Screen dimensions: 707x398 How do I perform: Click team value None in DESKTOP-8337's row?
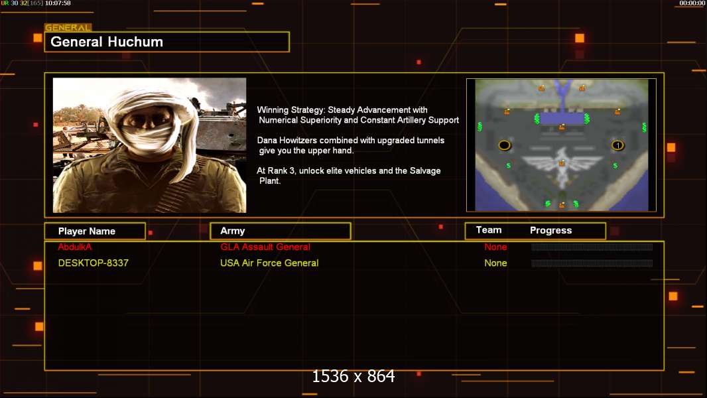coord(495,263)
